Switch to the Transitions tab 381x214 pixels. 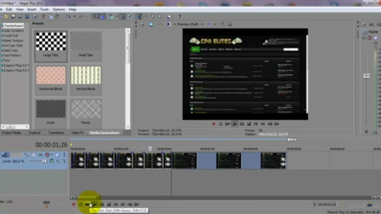tap(56, 133)
